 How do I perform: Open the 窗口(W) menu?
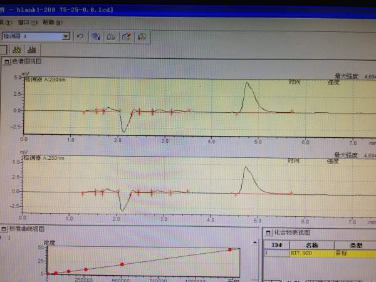click(28, 23)
